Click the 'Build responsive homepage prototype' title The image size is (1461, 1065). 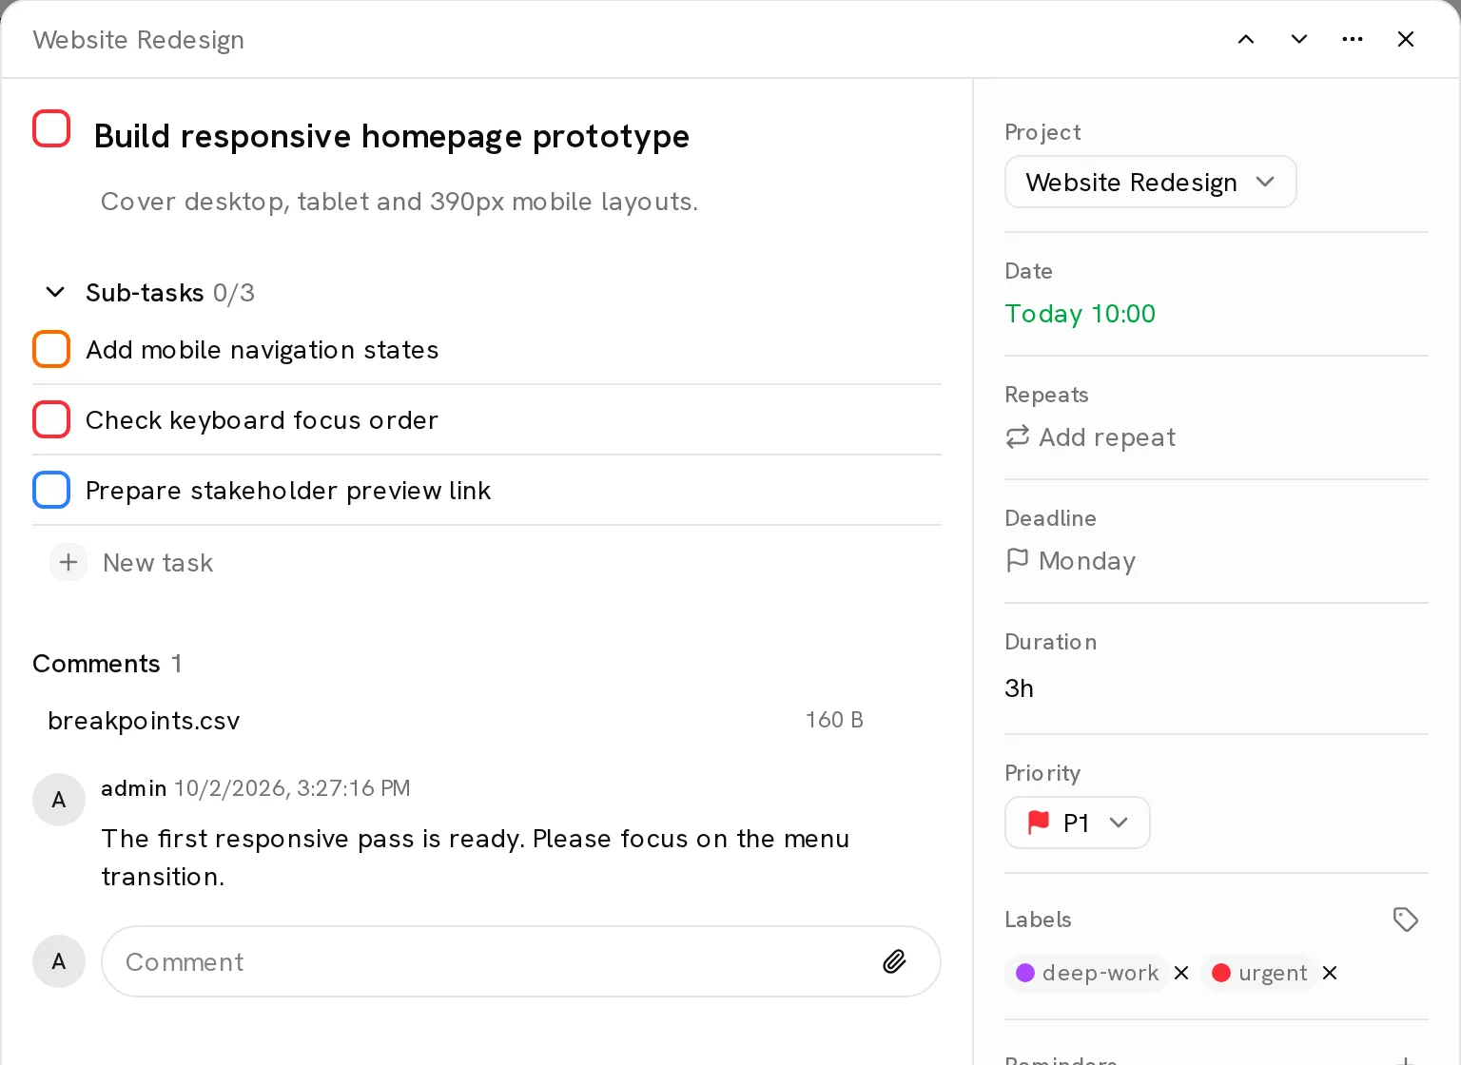pyautogui.click(x=392, y=136)
